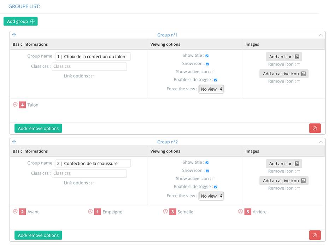The height and width of the screenshot is (245, 328).
Task: Click the red number 2 badge for Avant
Action: pyautogui.click(x=22, y=212)
